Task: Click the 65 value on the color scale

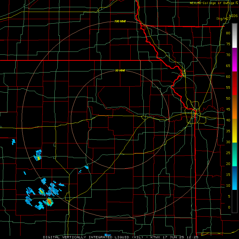Action: [228, 66]
